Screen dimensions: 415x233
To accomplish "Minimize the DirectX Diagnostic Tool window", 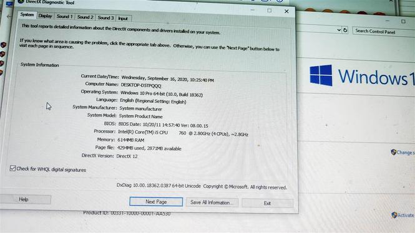I will (253, 10).
